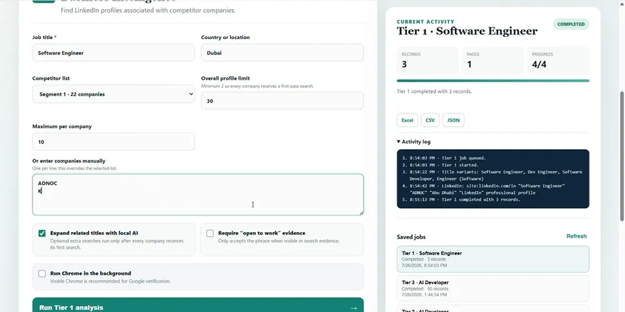Click the Saved jobs heading
The height and width of the screenshot is (312, 625).
pyautogui.click(x=411, y=237)
